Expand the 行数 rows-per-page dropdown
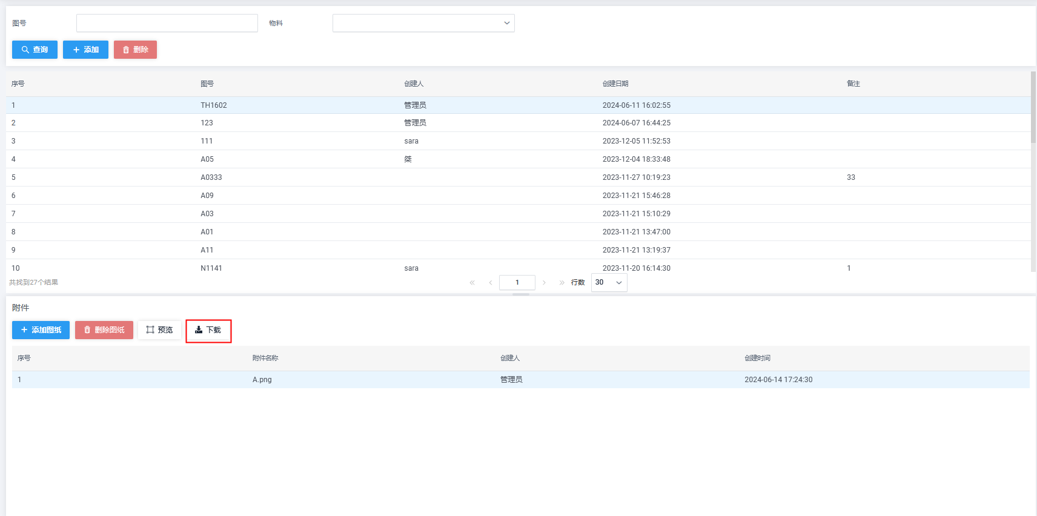This screenshot has height=516, width=1037. click(x=609, y=283)
